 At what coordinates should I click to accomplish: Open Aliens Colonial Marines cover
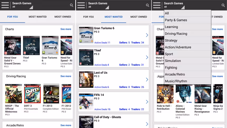click(184, 94)
